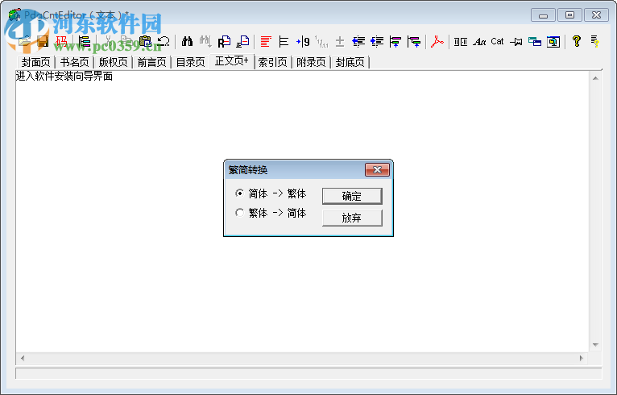Click the red text lines icon
The width and height of the screenshot is (617, 395).
coord(266,41)
